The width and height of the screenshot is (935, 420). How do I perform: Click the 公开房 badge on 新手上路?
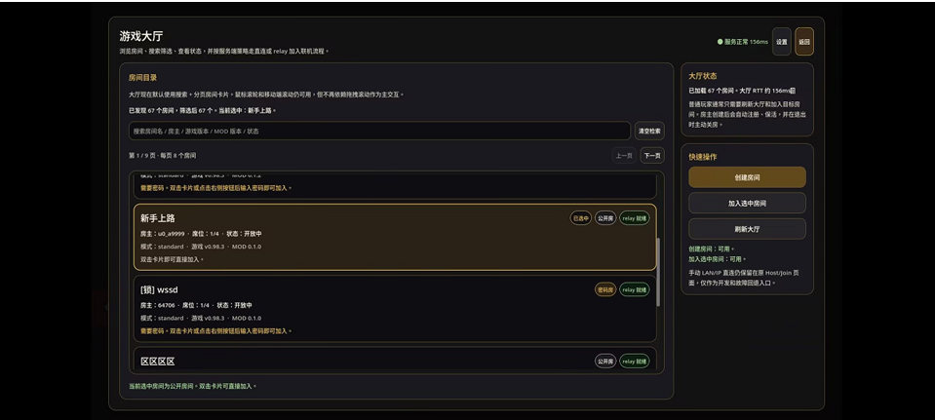(605, 218)
